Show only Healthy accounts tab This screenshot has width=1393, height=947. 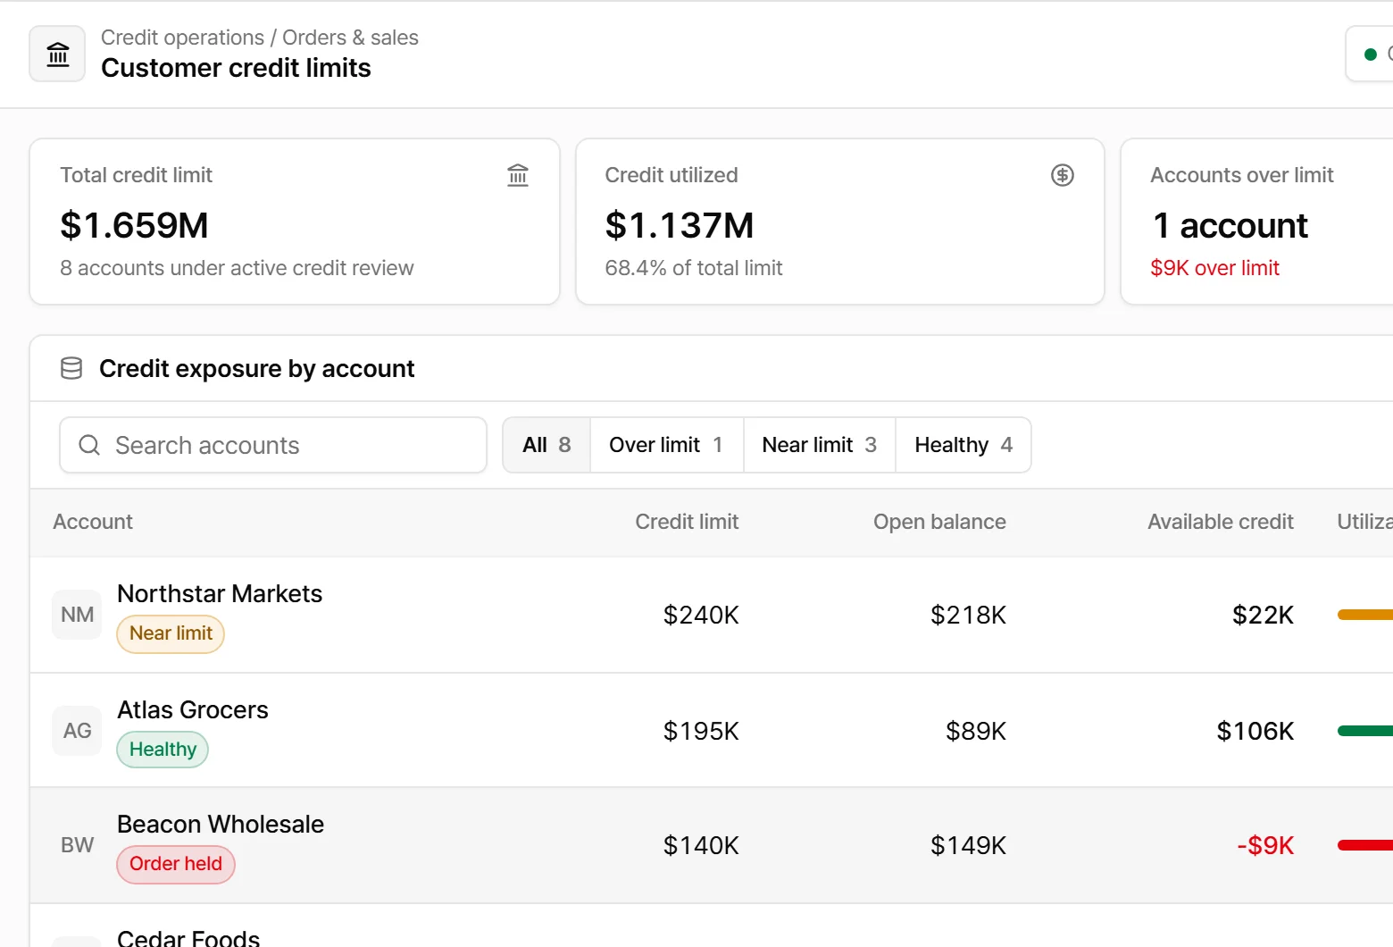(x=963, y=445)
